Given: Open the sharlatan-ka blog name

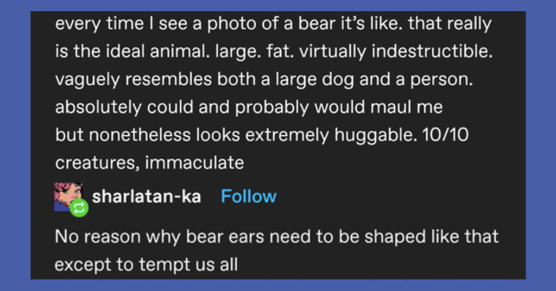Looking at the screenshot, I should (147, 197).
